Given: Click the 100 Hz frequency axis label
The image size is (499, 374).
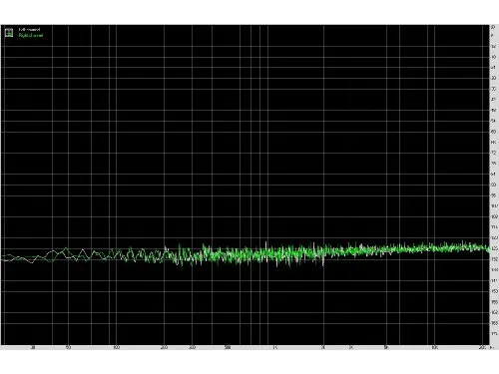Looking at the screenshot, I should pyautogui.click(x=116, y=348).
